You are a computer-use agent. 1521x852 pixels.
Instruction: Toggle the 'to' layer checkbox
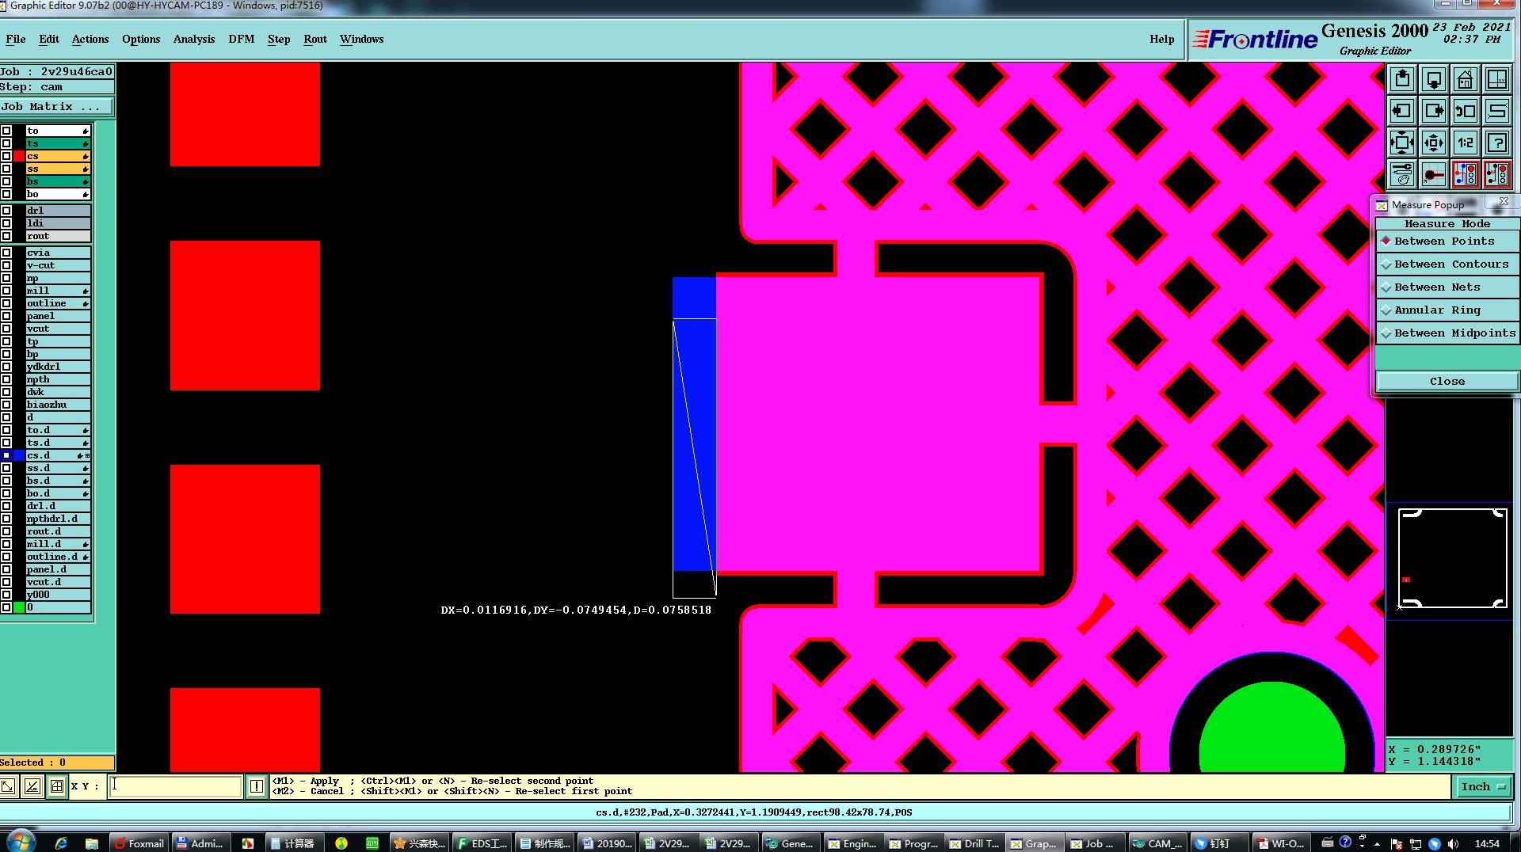click(x=6, y=131)
